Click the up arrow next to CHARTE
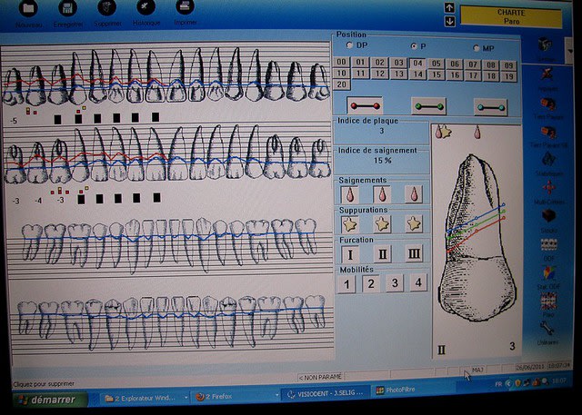The image size is (582, 415). (449, 7)
